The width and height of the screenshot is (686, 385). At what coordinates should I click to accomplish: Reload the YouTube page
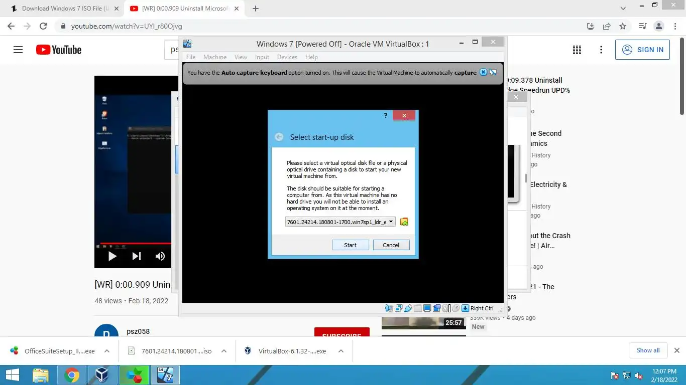(x=43, y=26)
